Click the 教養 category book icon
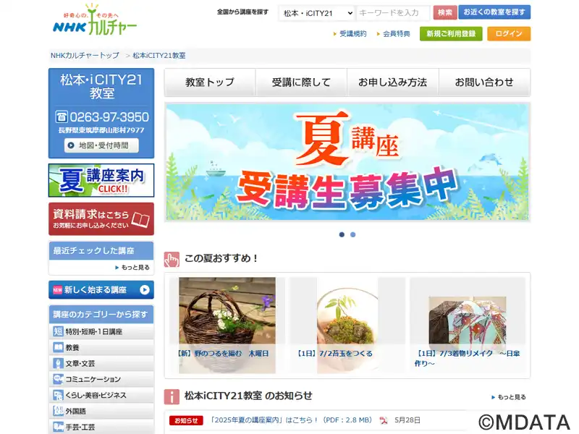The width and height of the screenshot is (579, 434). coord(58,347)
